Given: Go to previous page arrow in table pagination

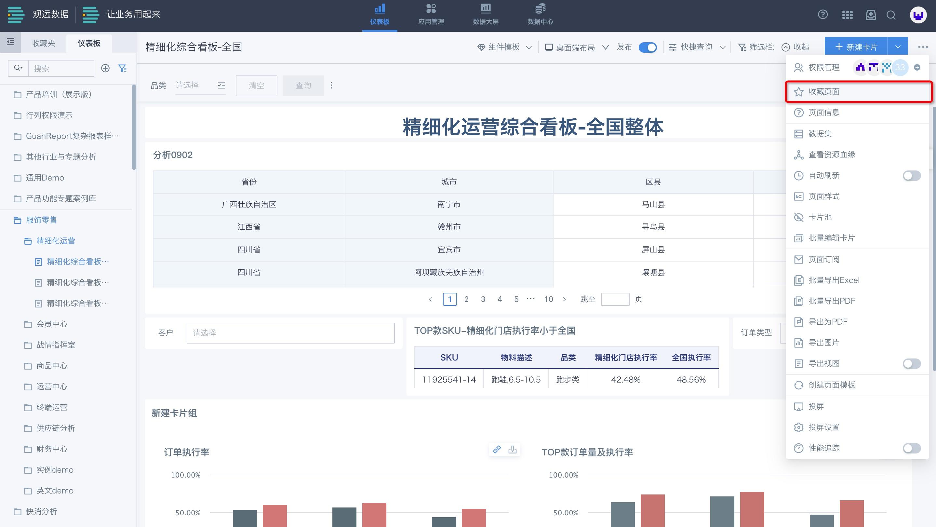Looking at the screenshot, I should pos(430,299).
